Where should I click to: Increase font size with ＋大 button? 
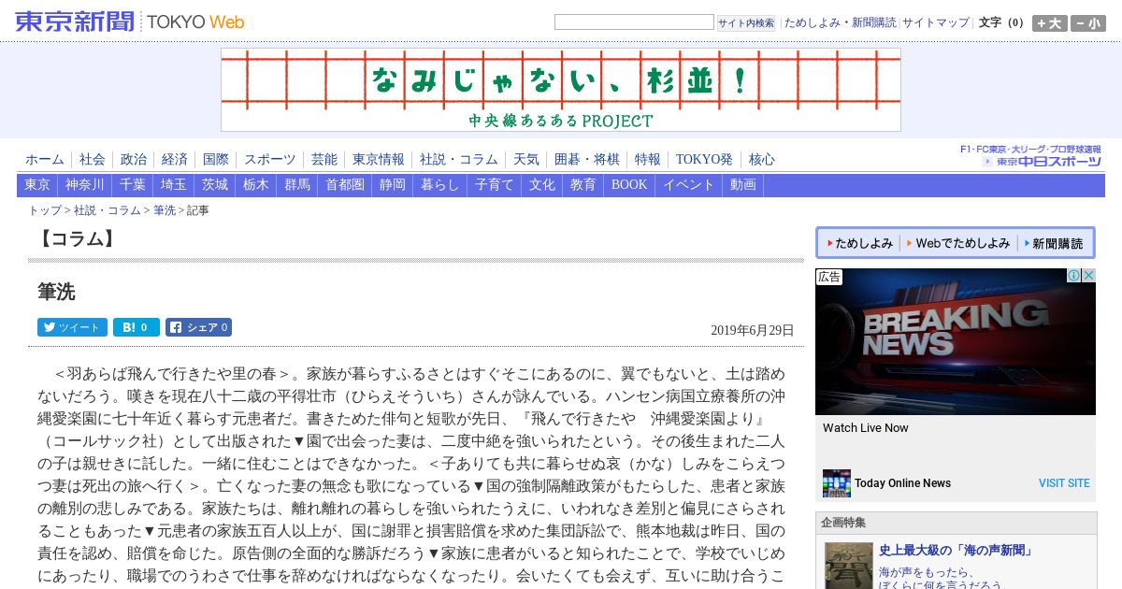tap(1050, 23)
